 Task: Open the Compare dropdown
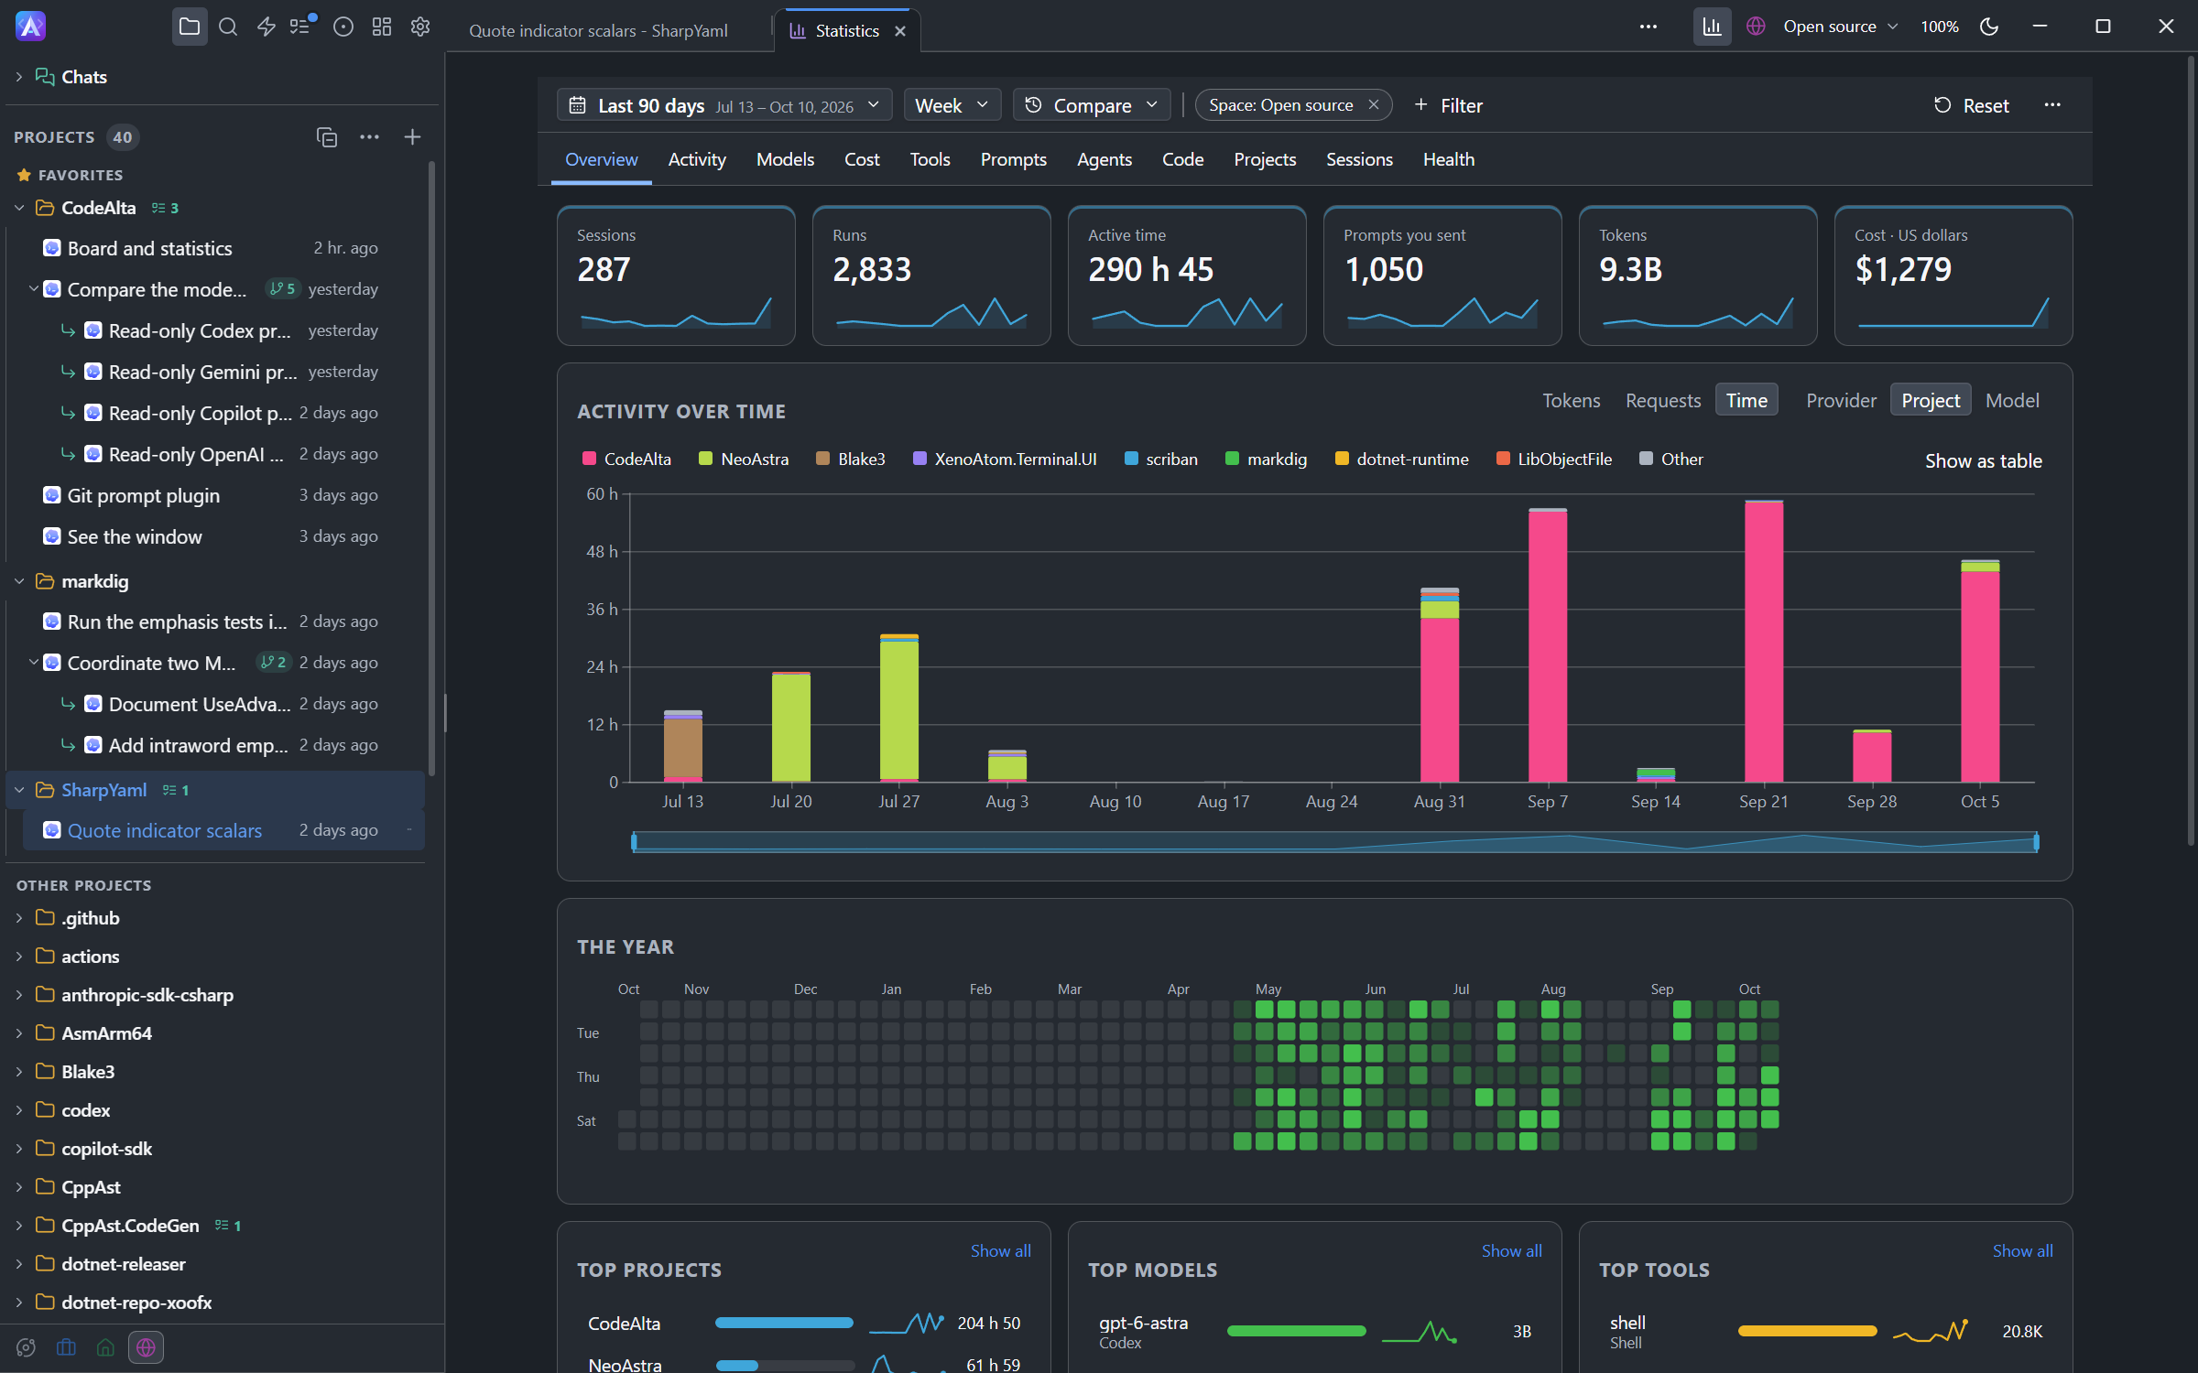pyautogui.click(x=1092, y=105)
